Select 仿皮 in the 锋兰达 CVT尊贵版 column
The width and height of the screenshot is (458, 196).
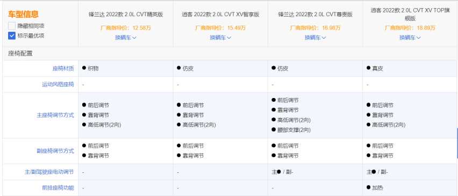(x=283, y=68)
